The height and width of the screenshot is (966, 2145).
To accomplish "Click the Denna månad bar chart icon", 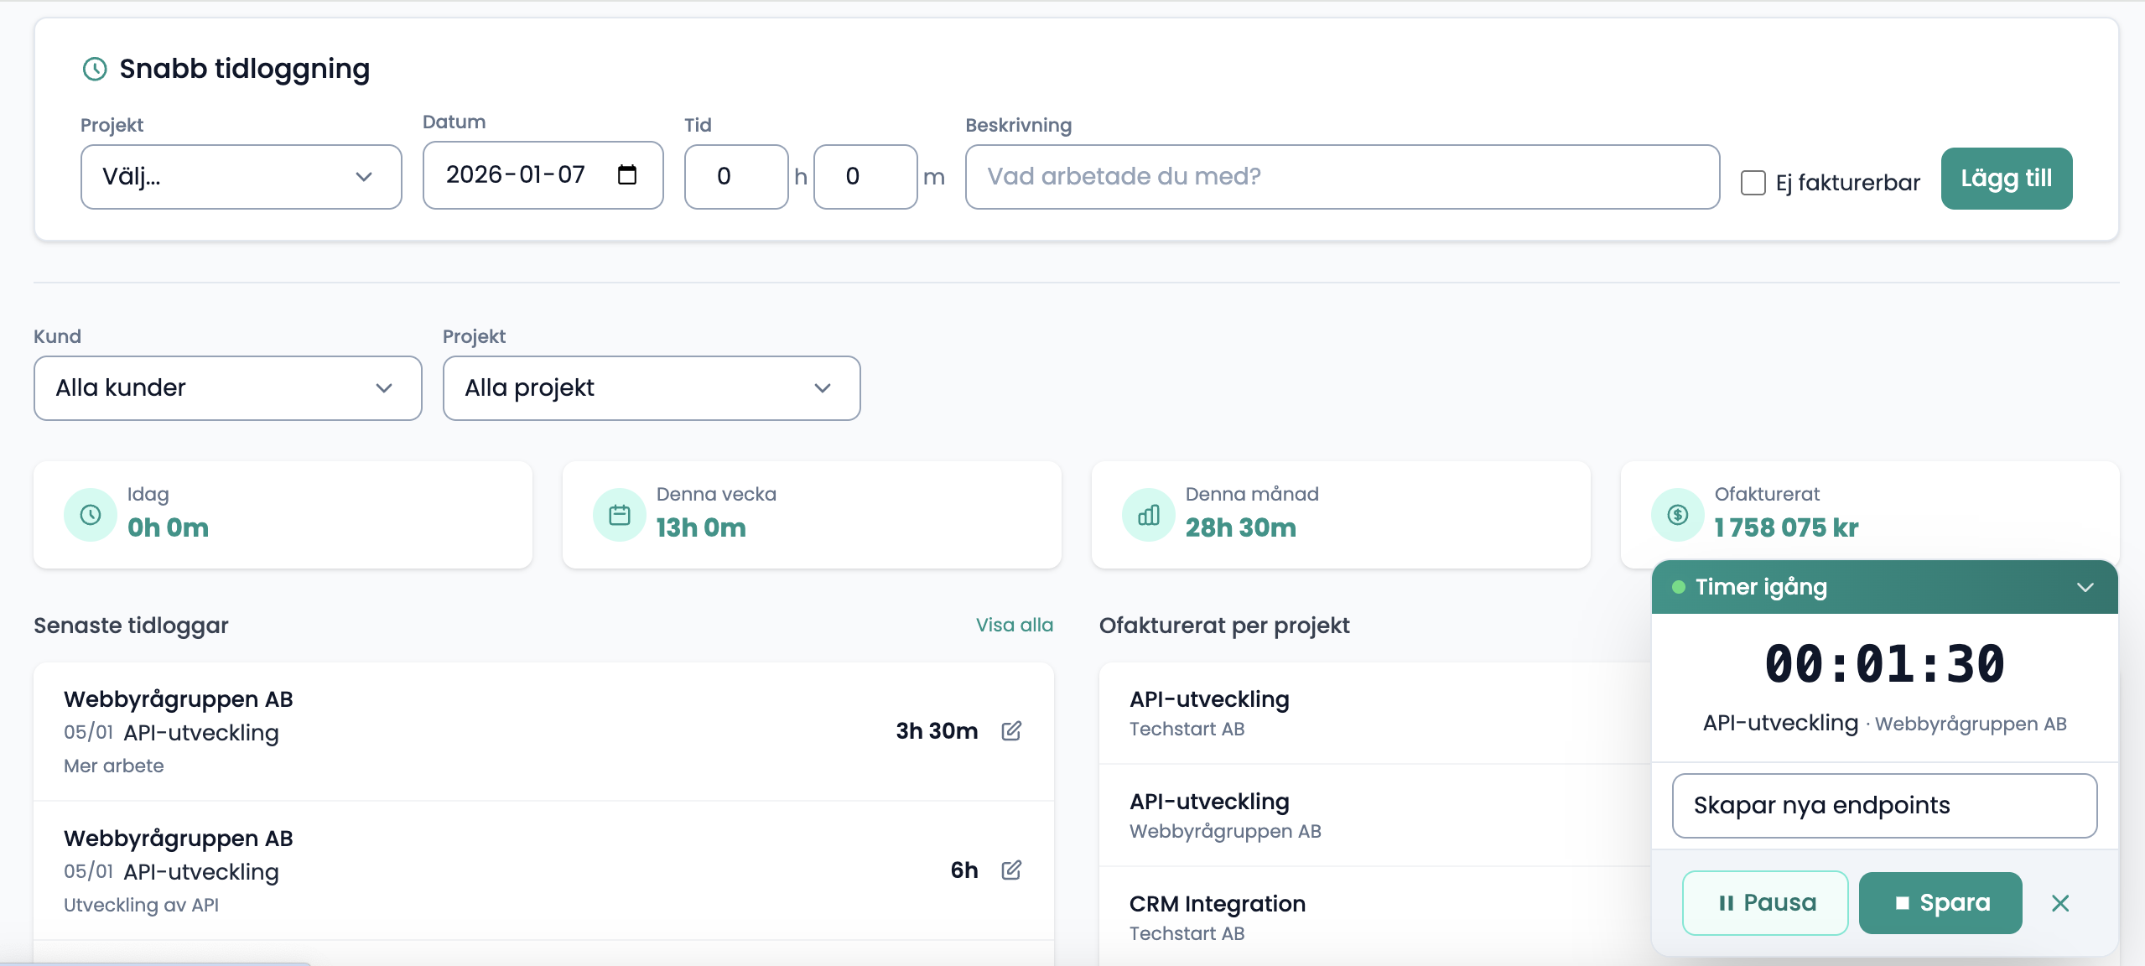I will coord(1149,515).
